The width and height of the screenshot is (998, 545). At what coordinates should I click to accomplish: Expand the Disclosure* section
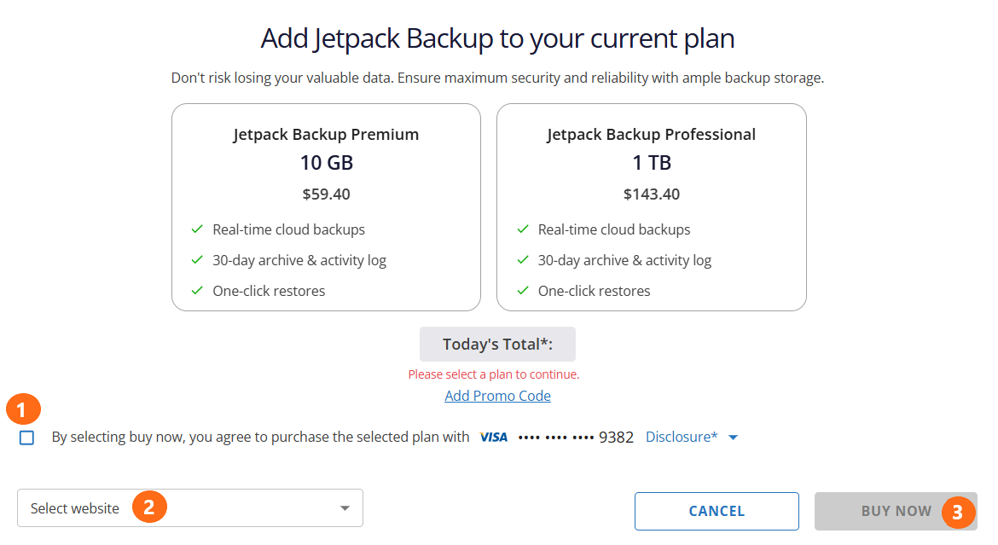click(x=680, y=436)
